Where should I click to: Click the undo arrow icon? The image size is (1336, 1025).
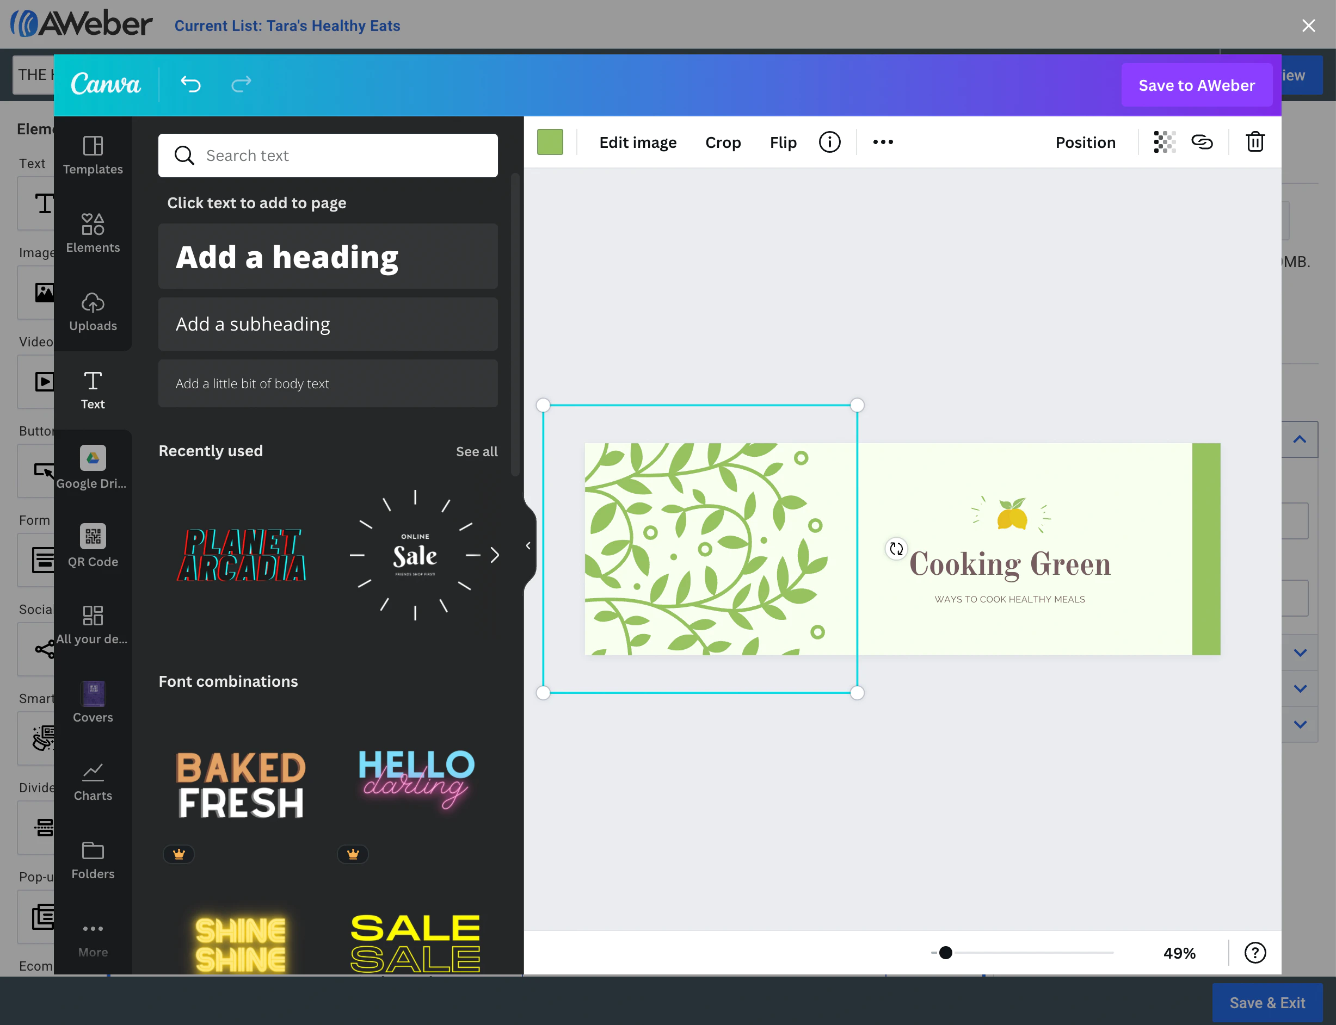point(190,84)
